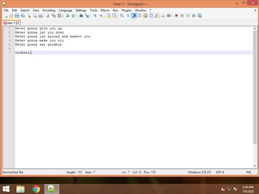Click the Close document toolbar icon
The image size is (259, 194).
click(29, 16)
